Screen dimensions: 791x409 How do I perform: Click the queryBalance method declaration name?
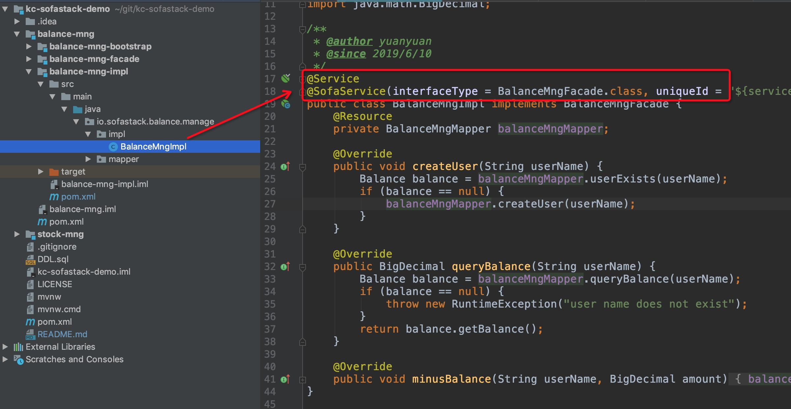coord(491,266)
